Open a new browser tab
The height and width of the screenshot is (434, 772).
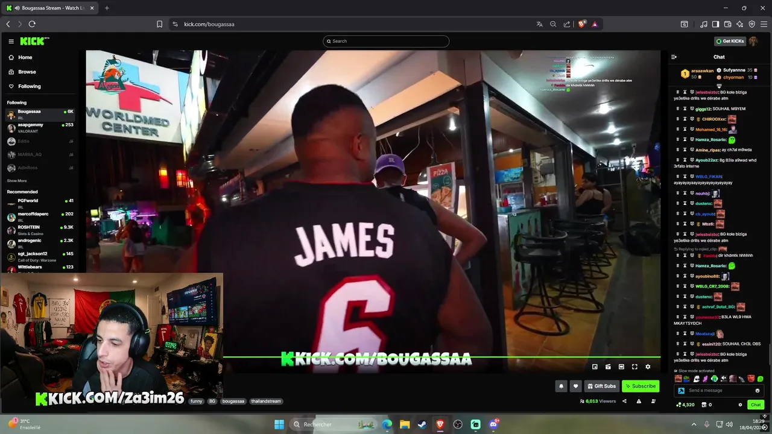(107, 8)
